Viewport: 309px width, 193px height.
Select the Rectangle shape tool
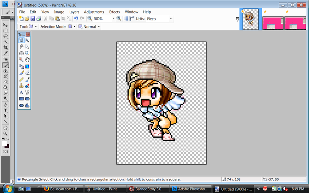(21, 98)
